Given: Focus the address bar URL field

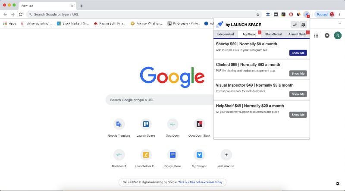Looking at the screenshot, I should tap(143, 14).
